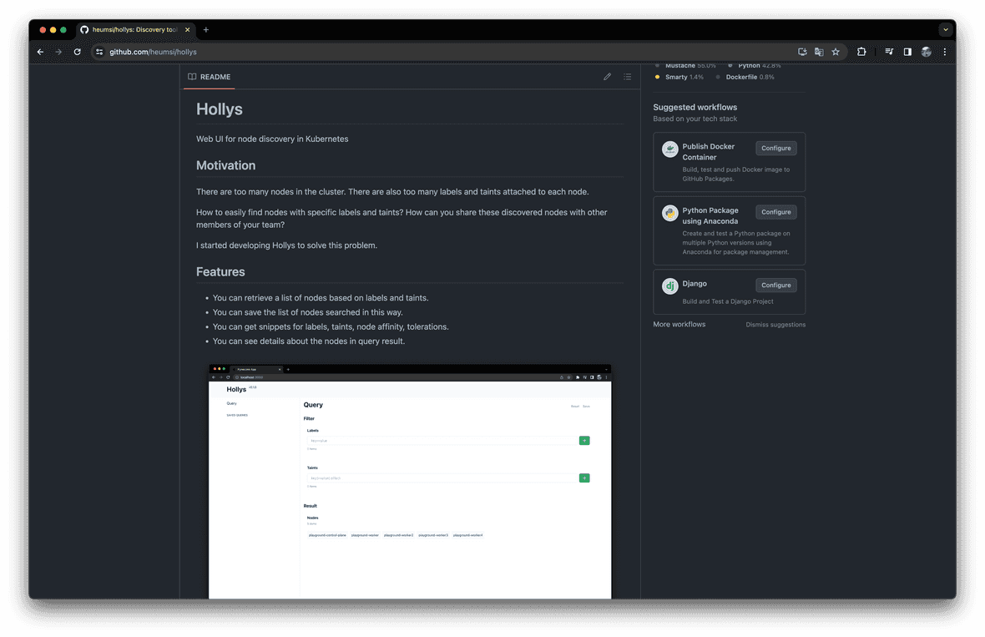This screenshot has width=985, height=637.
Task: Open the media controls icon
Action: pos(890,52)
